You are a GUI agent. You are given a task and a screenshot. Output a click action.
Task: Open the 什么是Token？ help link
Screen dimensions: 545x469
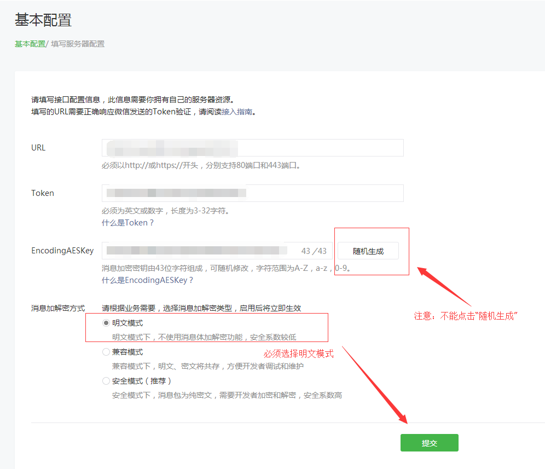[127, 223]
